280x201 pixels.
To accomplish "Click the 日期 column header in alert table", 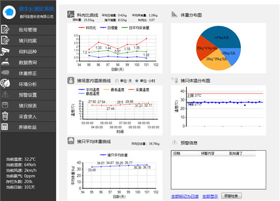I will pos(177,153).
